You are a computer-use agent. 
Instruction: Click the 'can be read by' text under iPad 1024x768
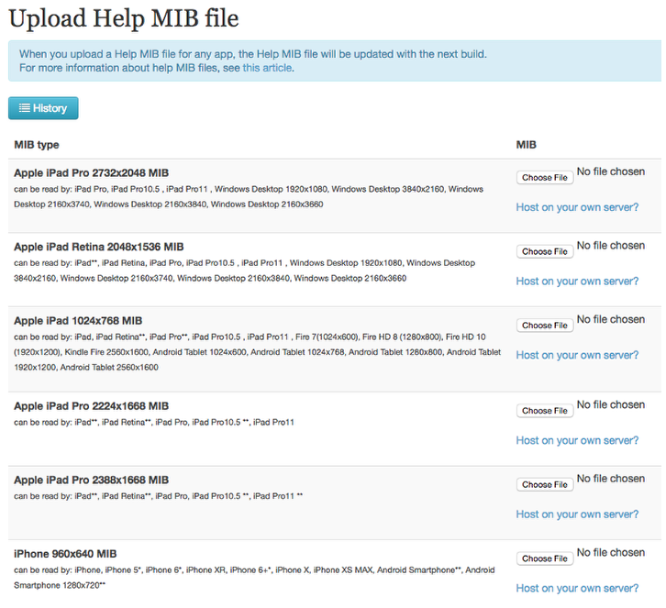[258, 352]
